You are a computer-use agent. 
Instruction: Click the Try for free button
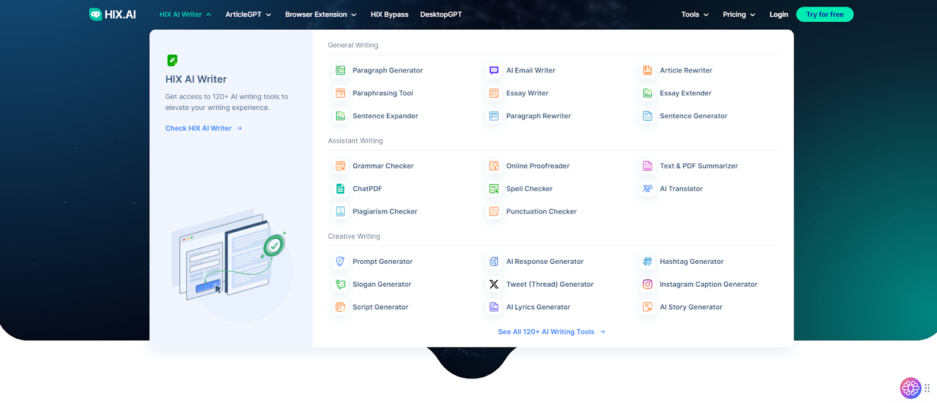click(825, 15)
